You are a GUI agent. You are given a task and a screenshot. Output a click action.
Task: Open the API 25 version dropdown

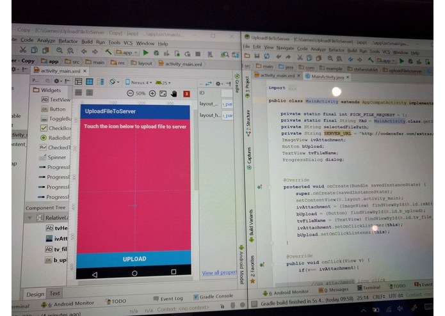point(163,83)
